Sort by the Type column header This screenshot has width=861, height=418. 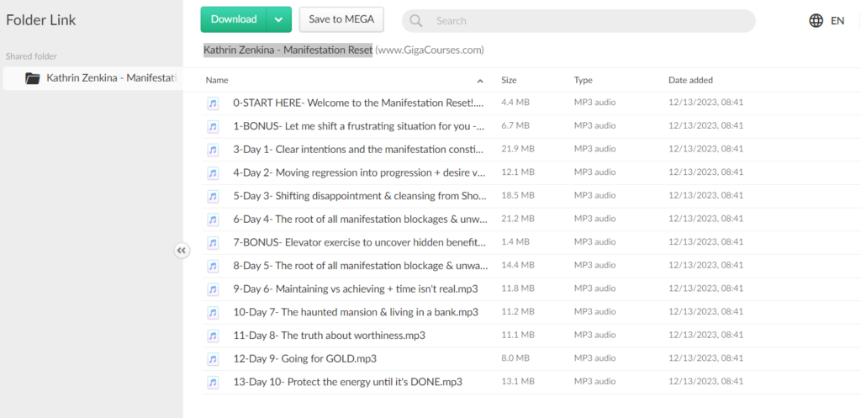pyautogui.click(x=583, y=81)
